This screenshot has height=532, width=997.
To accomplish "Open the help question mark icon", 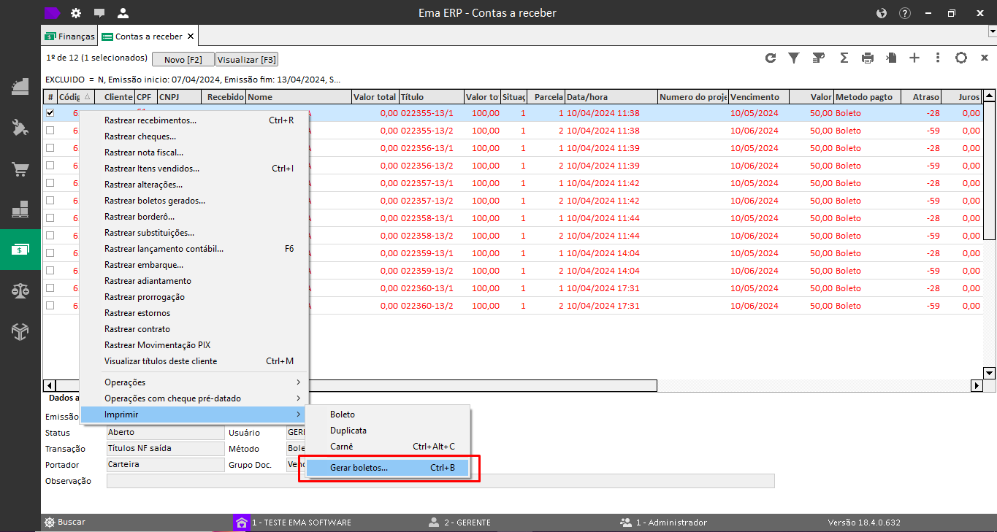I will click(x=905, y=13).
